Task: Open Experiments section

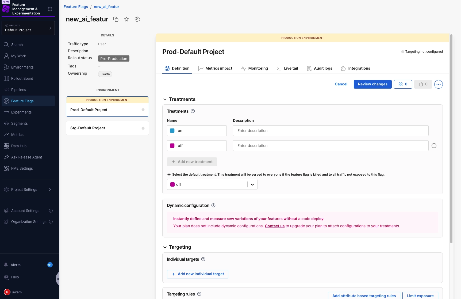Action: [x=28, y=112]
